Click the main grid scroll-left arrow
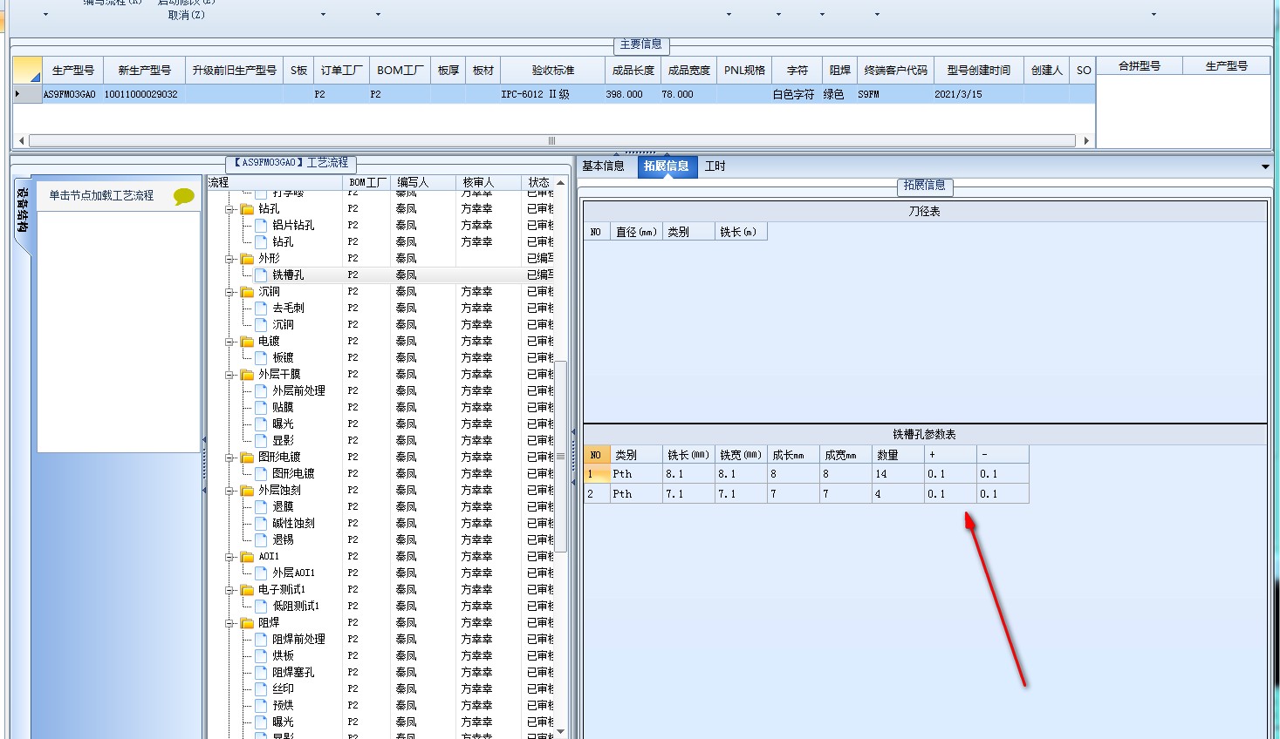Screen dimensions: 1280x739 coord(21,140)
